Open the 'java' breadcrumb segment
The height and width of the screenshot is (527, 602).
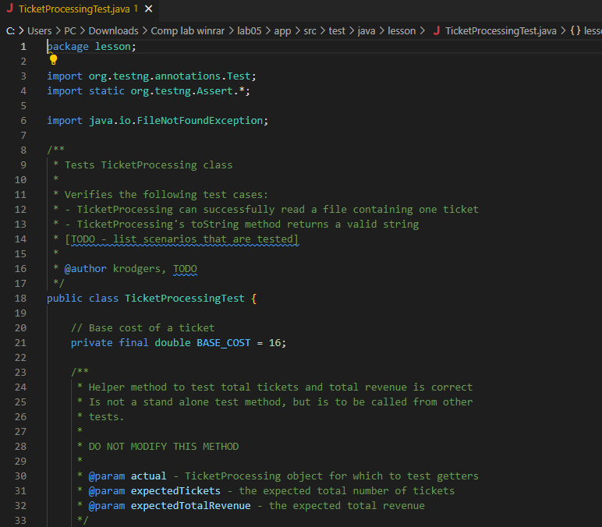[x=367, y=30]
